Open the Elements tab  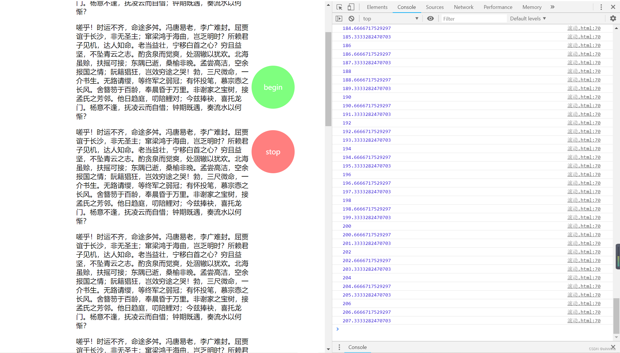[377, 7]
